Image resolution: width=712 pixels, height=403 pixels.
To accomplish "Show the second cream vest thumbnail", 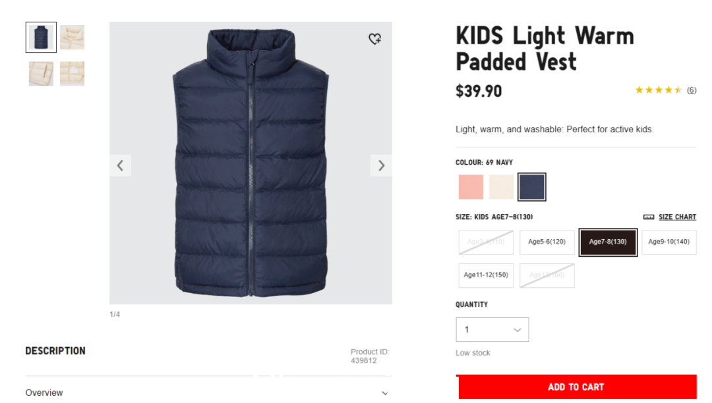I will coord(41,74).
